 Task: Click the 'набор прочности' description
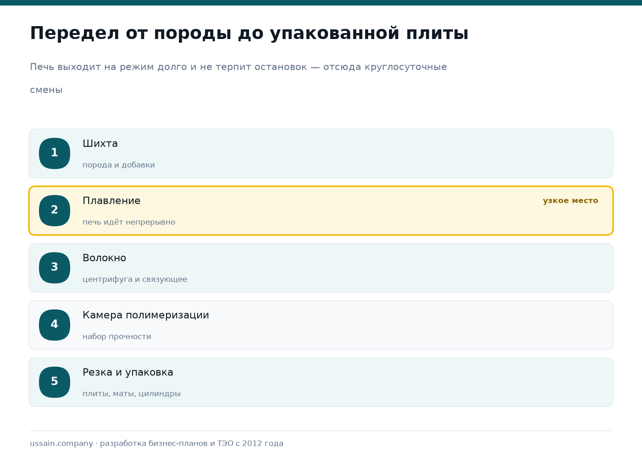117,336
